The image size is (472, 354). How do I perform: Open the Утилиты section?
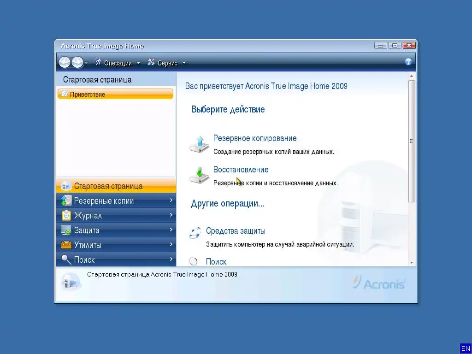pos(116,245)
